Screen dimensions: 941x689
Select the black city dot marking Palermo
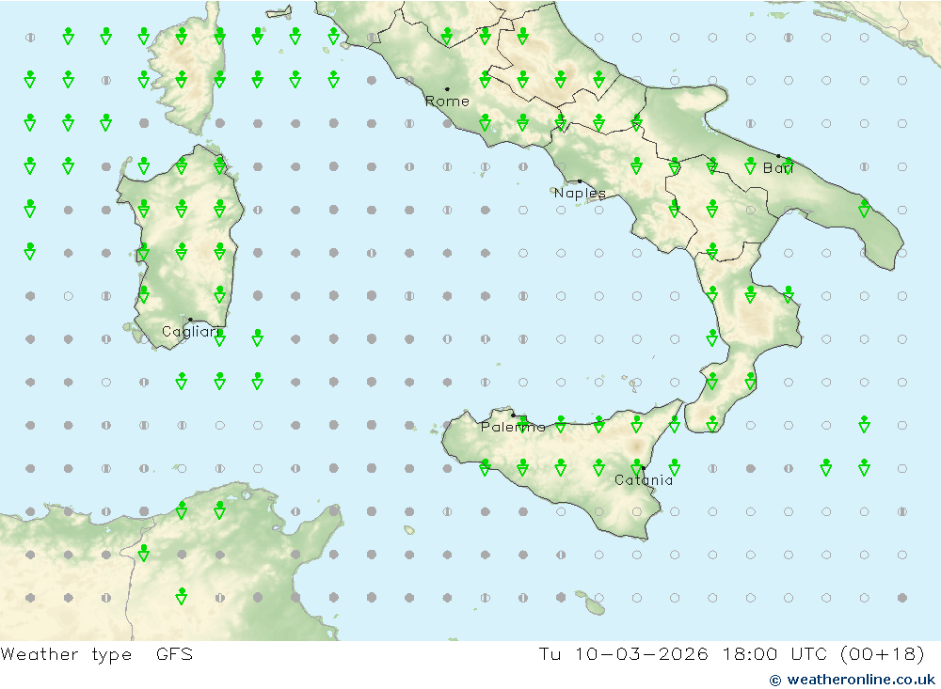513,415
